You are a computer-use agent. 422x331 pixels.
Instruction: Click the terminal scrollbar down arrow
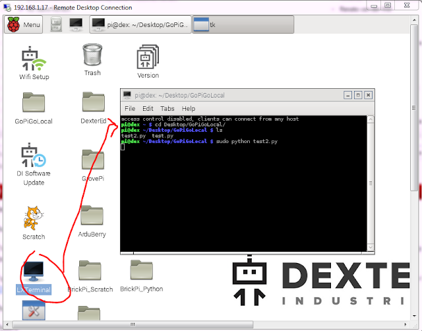371,247
